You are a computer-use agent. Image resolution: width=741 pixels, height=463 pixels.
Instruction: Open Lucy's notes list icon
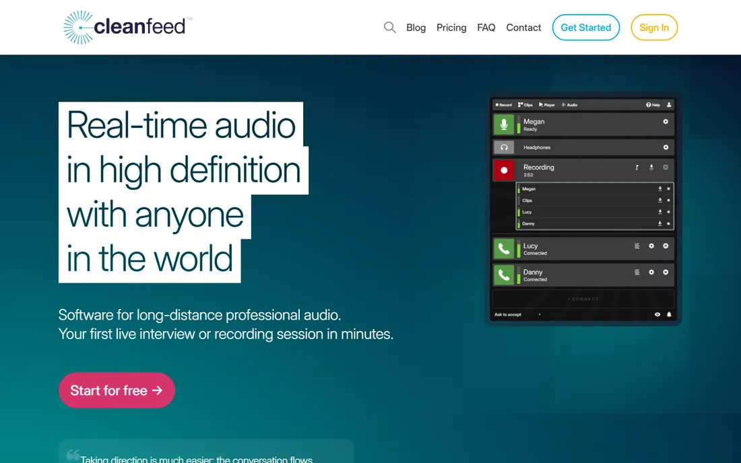tap(637, 246)
